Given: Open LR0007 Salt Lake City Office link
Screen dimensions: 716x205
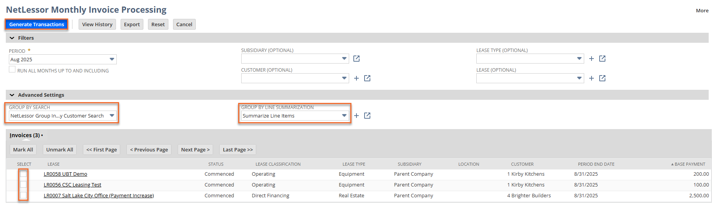Looking at the screenshot, I should (x=99, y=195).
